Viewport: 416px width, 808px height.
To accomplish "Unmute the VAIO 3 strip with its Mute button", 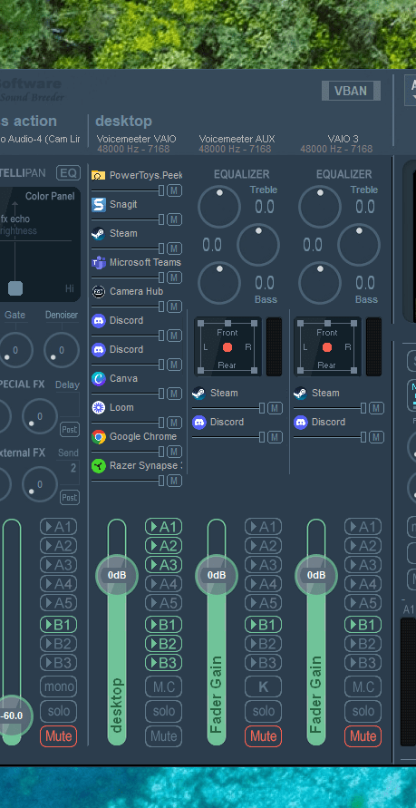I will [x=363, y=735].
